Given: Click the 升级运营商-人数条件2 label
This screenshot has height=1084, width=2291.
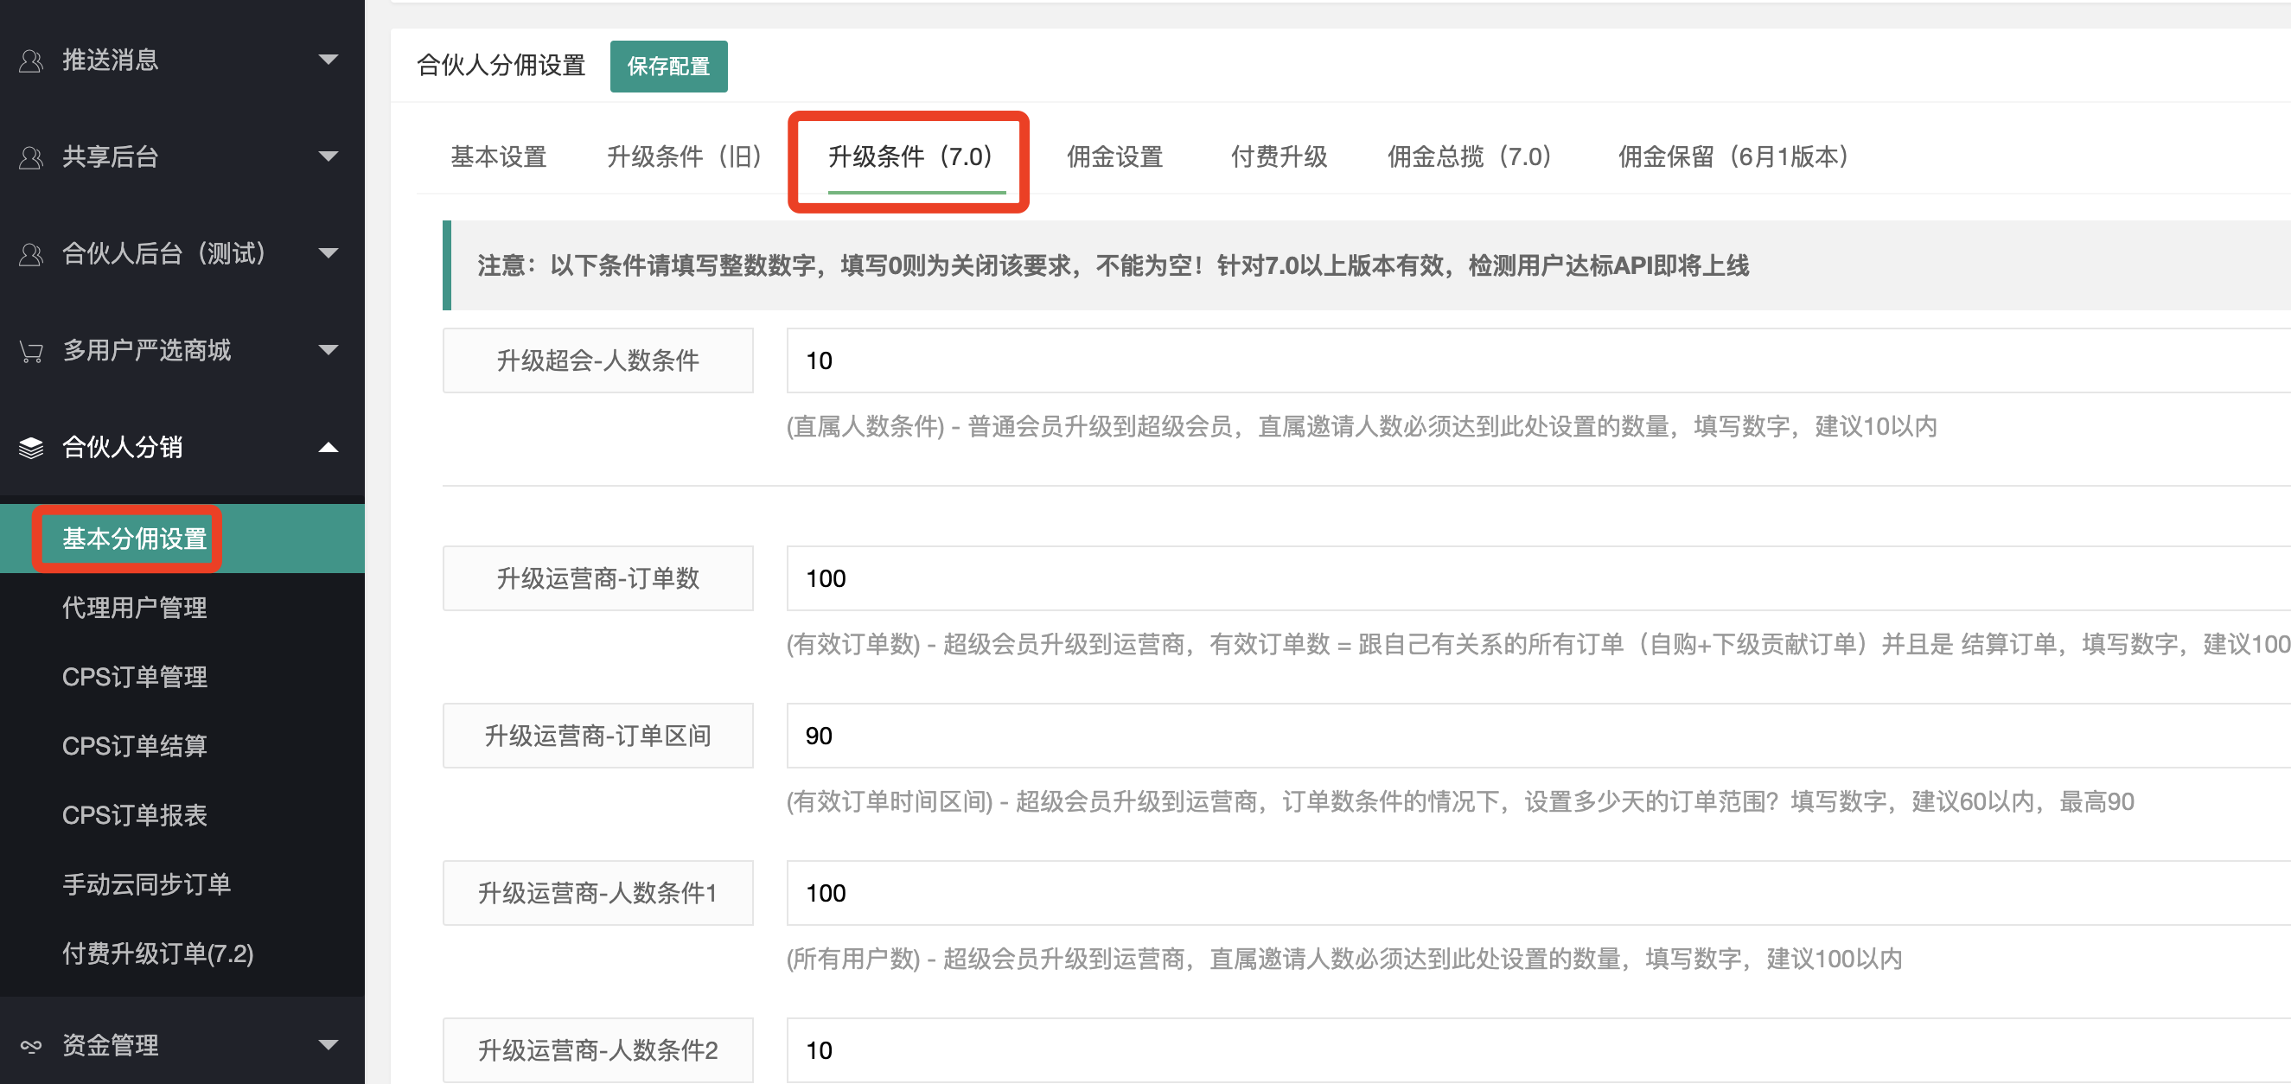Looking at the screenshot, I should click(598, 1051).
